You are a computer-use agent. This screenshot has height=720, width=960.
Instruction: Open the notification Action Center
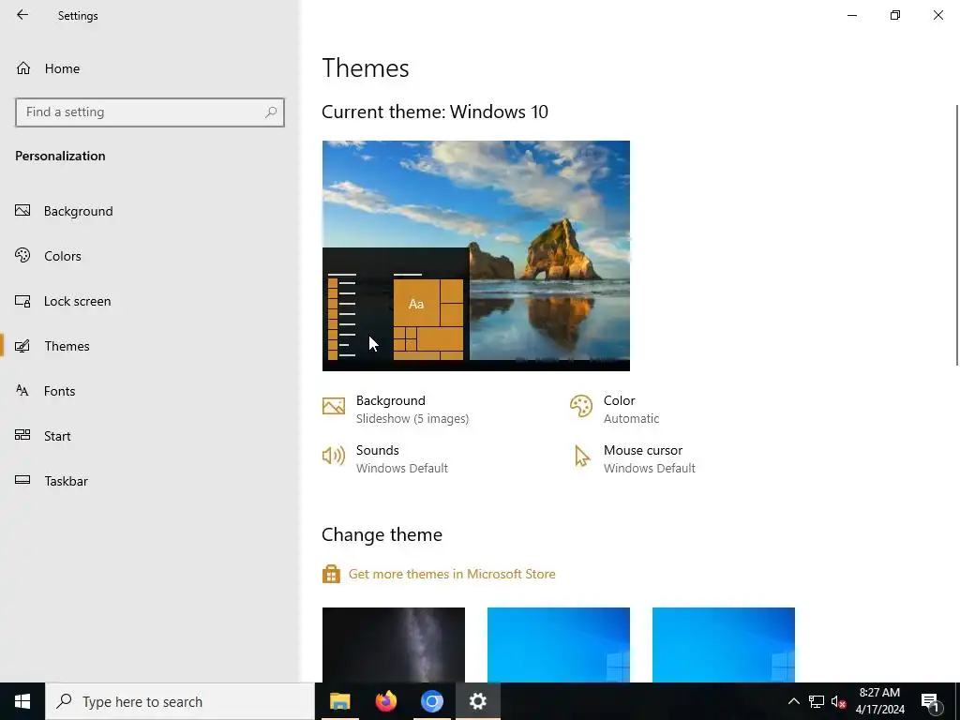click(x=930, y=701)
